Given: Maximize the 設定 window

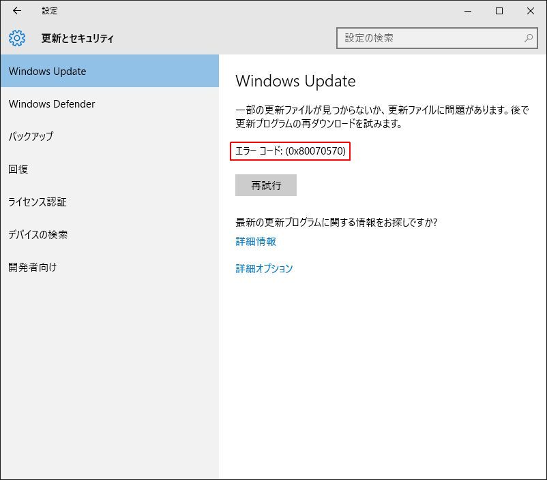Looking at the screenshot, I should (499, 11).
